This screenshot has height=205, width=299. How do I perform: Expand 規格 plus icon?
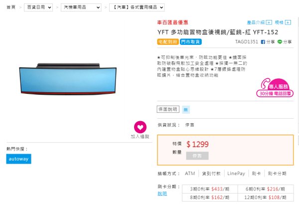tap(289, 22)
